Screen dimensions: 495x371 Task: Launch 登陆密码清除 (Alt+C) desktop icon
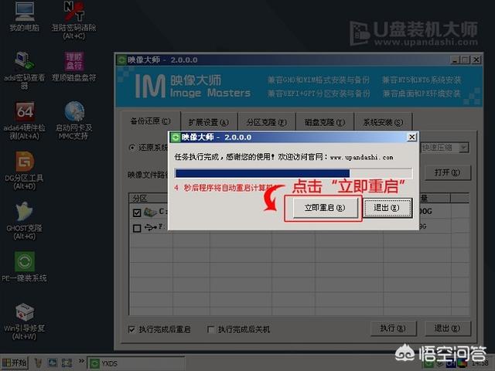[74, 21]
